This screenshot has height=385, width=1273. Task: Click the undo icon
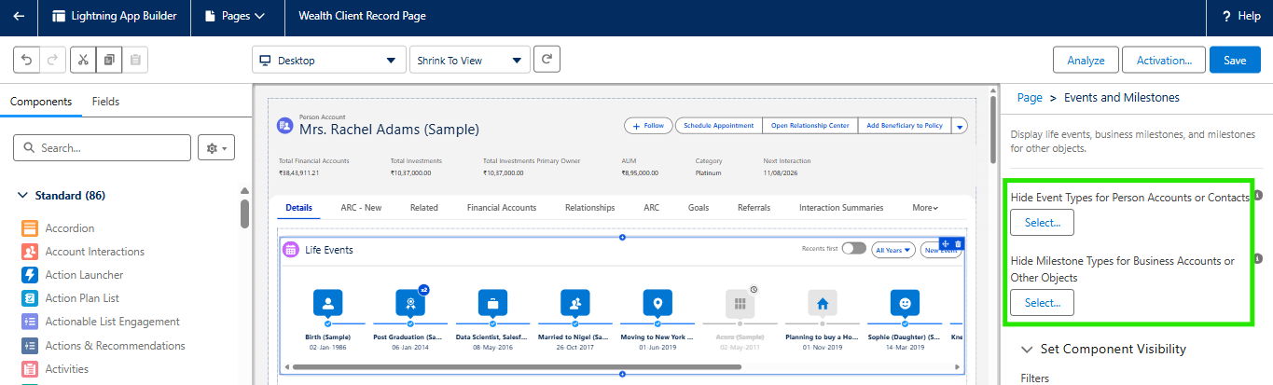pos(27,60)
